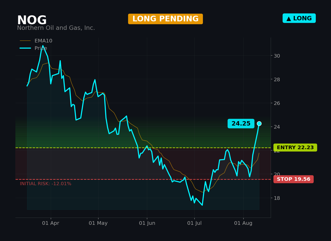The image size is (331, 241).
Task: Click the ENTRY 22.23 level tag
Action: click(295, 148)
